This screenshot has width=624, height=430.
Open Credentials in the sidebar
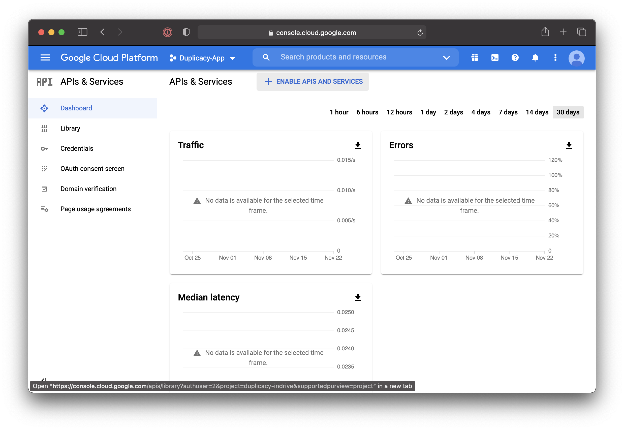pyautogui.click(x=77, y=148)
